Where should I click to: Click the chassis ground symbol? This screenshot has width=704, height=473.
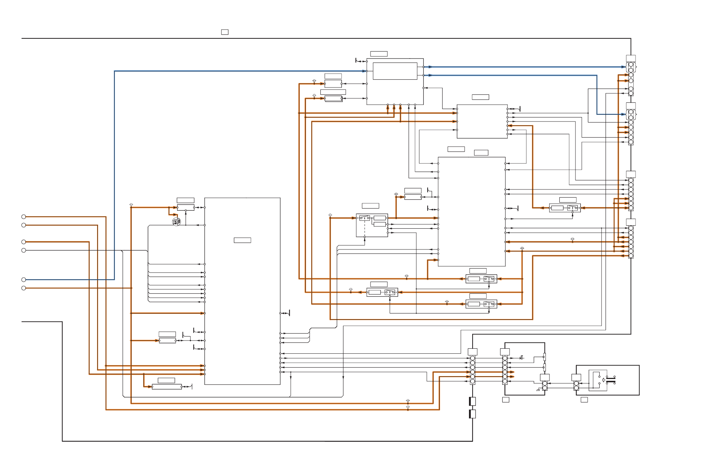coord(538,390)
